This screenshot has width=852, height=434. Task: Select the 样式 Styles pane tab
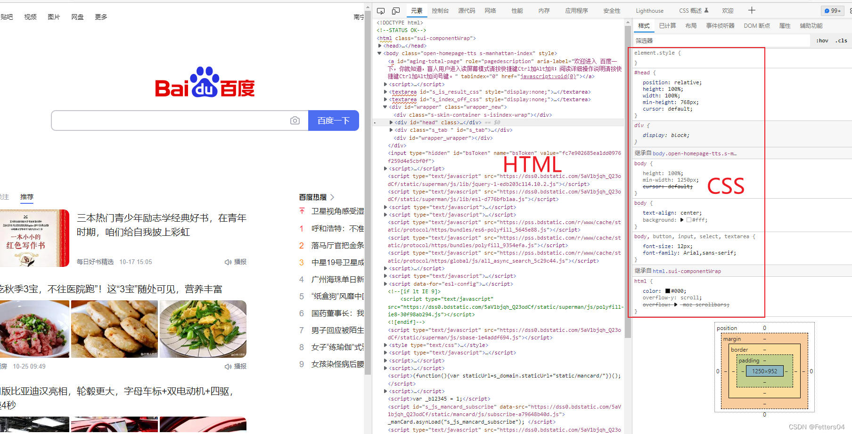[644, 26]
